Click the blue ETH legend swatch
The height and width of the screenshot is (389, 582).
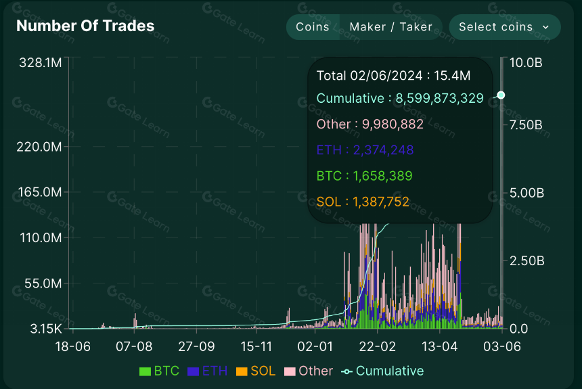[x=193, y=371]
